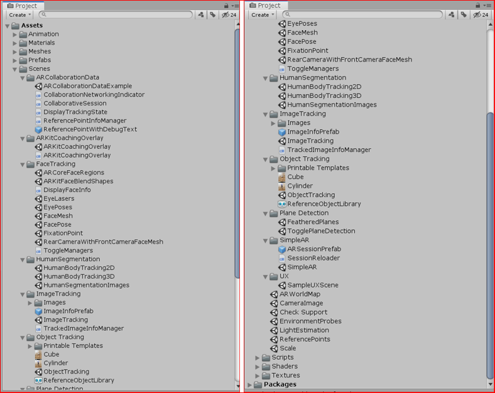Select HumanBodyTracking2D scene icon in left panel
This screenshot has height=393, width=495.
pos(38,268)
